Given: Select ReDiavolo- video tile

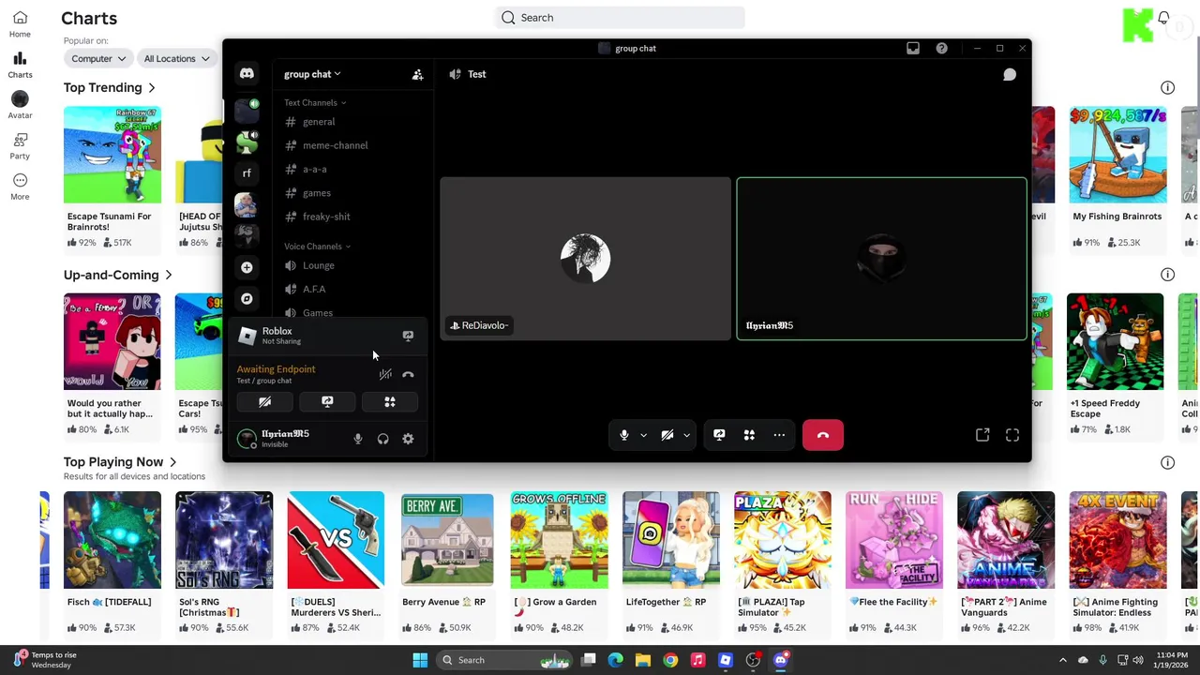Looking at the screenshot, I should pyautogui.click(x=585, y=258).
